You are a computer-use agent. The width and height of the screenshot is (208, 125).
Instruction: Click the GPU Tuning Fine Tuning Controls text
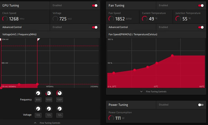tap(50, 123)
